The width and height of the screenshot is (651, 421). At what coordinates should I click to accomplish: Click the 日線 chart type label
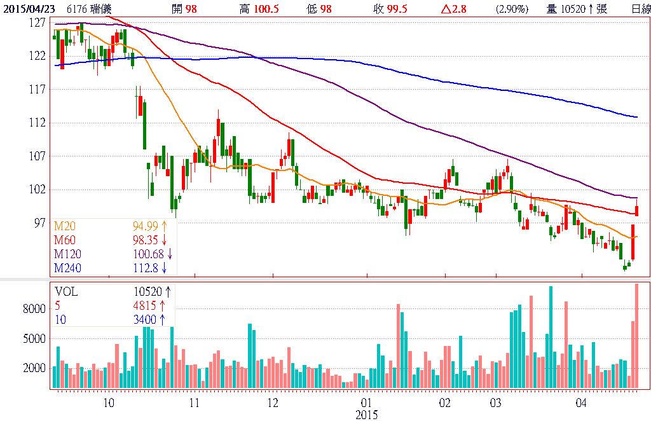tap(641, 9)
